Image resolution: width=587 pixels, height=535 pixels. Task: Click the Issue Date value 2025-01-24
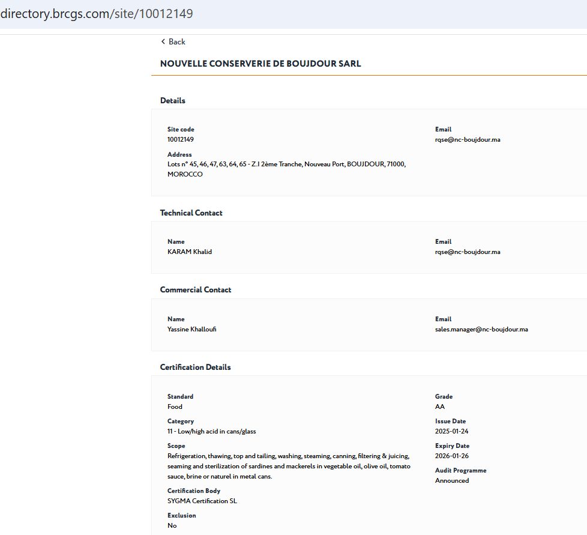[x=452, y=431]
